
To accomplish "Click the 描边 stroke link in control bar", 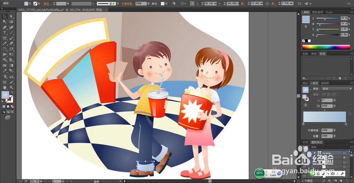I will (x=47, y=4).
